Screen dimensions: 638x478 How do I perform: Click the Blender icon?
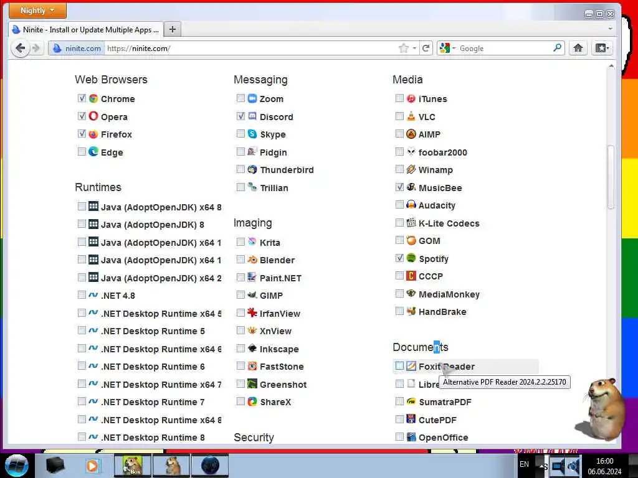point(252,260)
